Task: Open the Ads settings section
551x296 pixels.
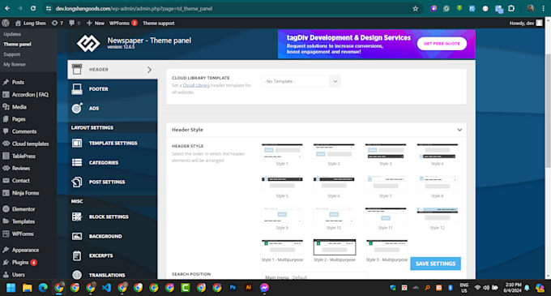Action: tap(113, 109)
